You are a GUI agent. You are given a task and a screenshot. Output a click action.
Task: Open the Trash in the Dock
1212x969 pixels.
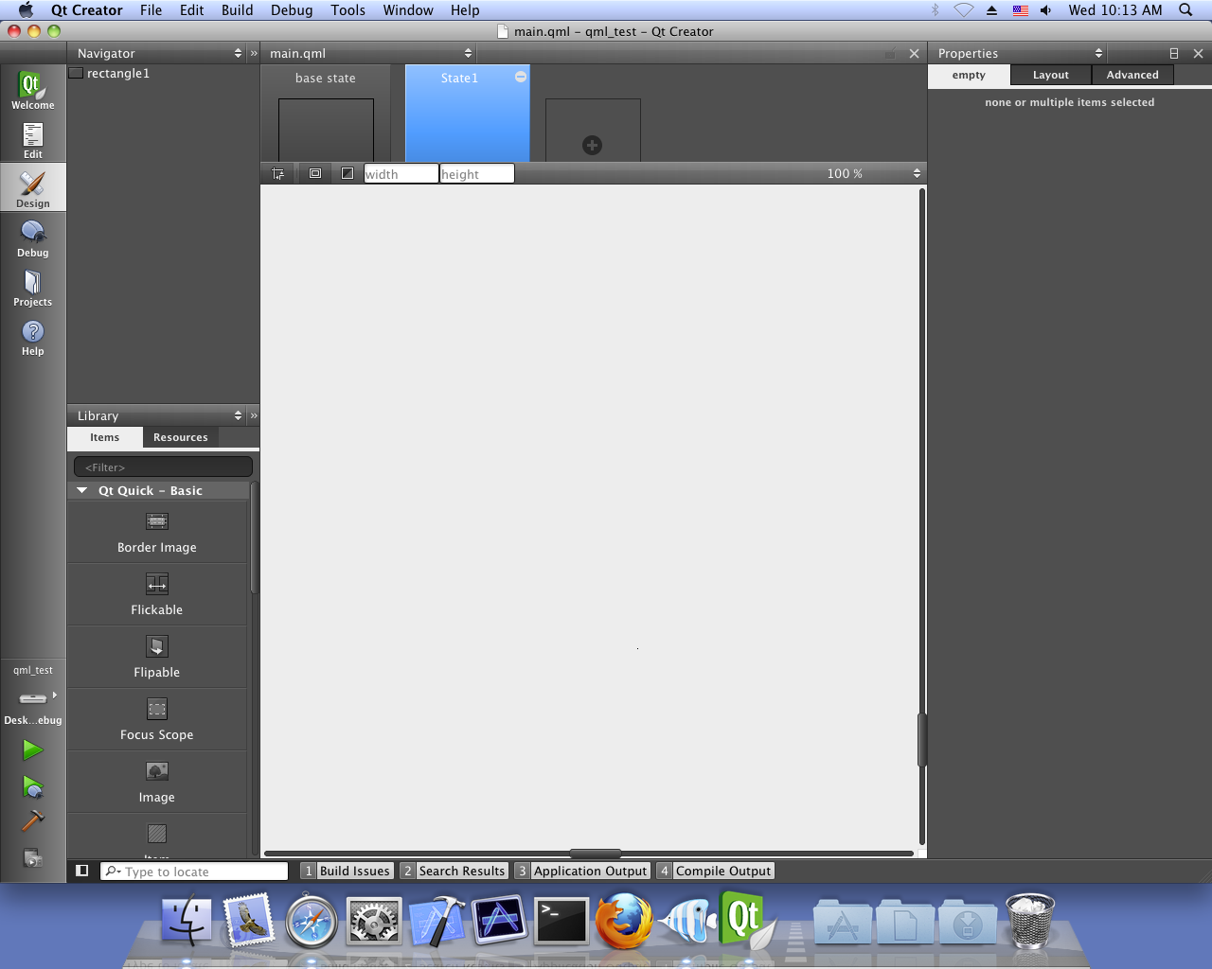coord(1029,921)
